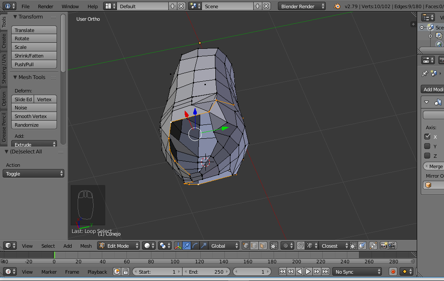
Task: Enable the Z axis mirror checkbox
Action: (427, 156)
